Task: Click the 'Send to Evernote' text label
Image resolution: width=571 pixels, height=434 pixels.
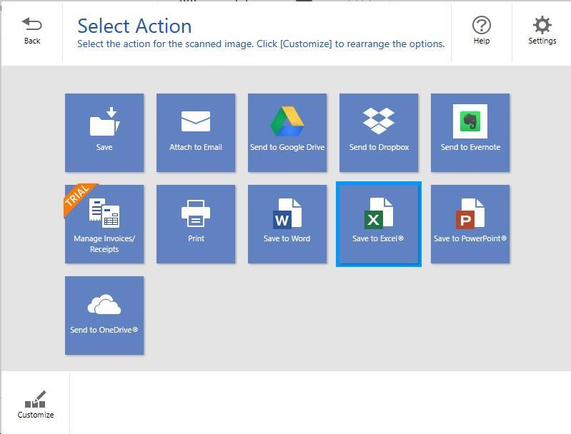Action: tap(470, 148)
